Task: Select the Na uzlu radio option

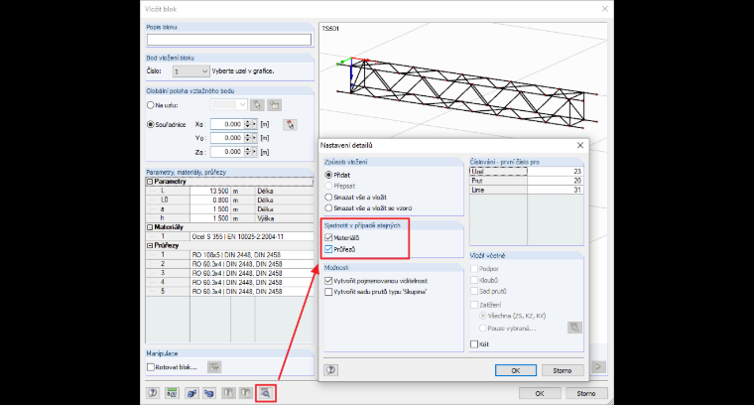Action: pos(151,105)
